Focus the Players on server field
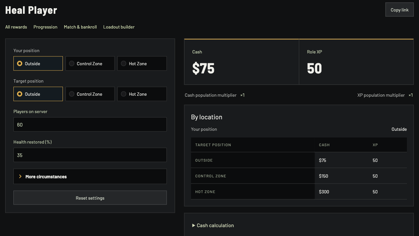419x236 pixels. coord(90,125)
